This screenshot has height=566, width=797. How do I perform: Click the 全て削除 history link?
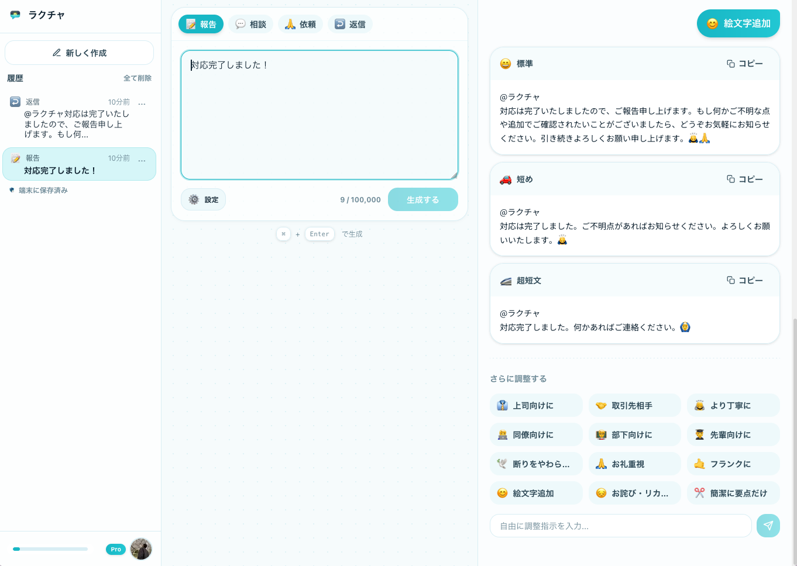pos(138,78)
